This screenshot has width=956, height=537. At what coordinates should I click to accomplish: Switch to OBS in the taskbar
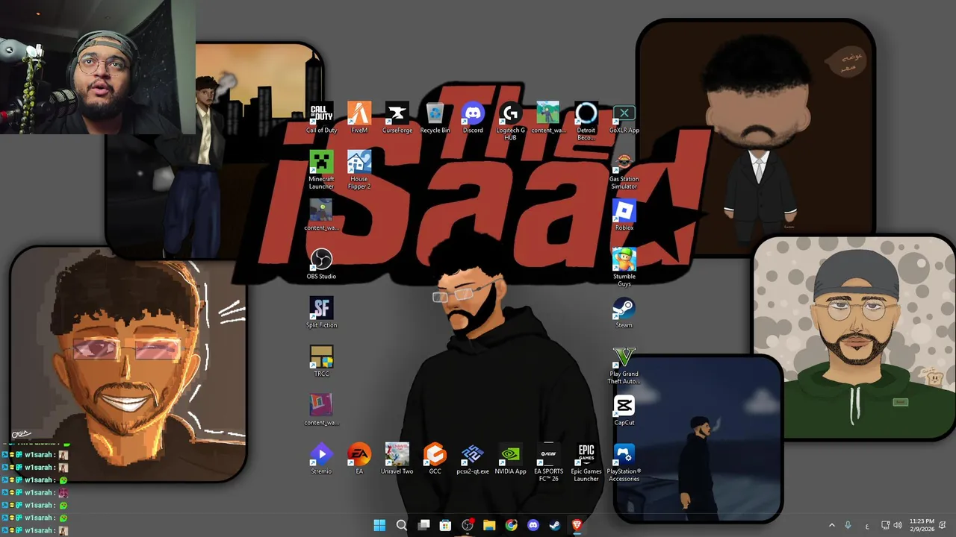[468, 525]
